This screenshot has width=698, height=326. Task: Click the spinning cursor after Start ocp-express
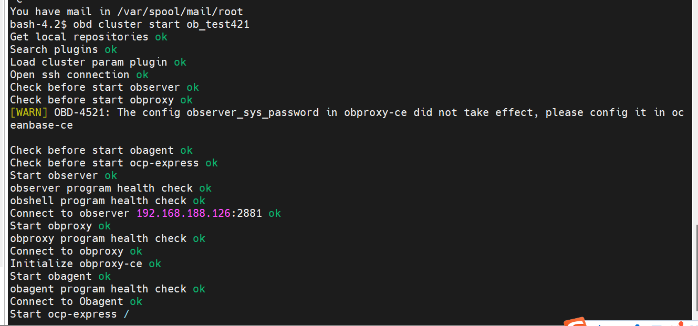pyautogui.click(x=126, y=314)
